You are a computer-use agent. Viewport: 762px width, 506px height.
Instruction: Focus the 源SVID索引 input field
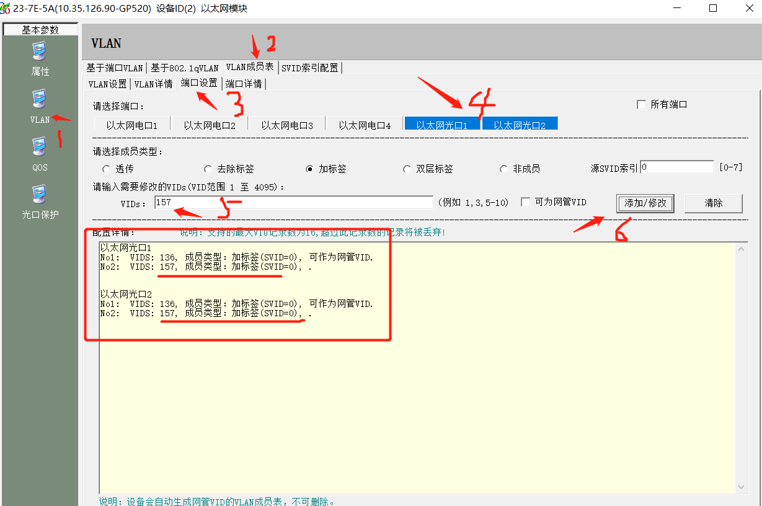(x=677, y=167)
